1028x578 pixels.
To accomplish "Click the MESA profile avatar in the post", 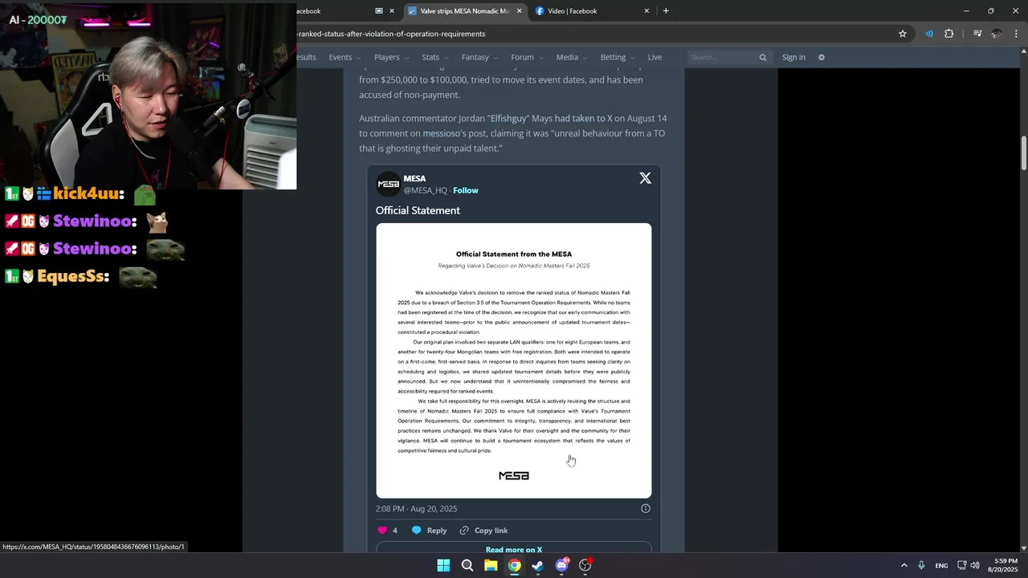I will [x=388, y=184].
